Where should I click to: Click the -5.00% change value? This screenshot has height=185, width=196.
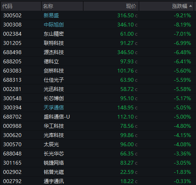point(183,117)
